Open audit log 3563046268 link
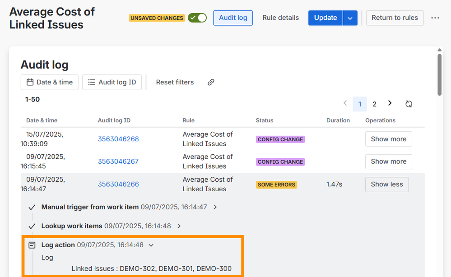Viewport: 451px width, 277px height. [118, 139]
